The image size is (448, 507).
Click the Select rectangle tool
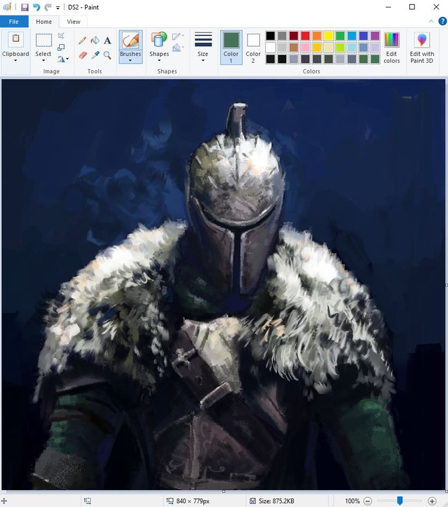point(44,40)
